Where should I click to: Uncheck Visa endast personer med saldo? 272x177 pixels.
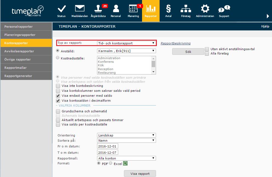point(58,96)
